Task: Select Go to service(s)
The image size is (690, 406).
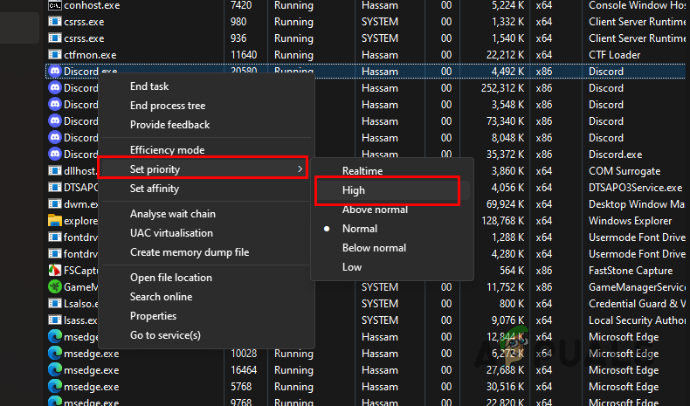Action: coord(165,335)
